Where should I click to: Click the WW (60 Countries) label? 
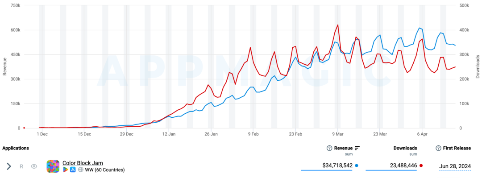105,170
